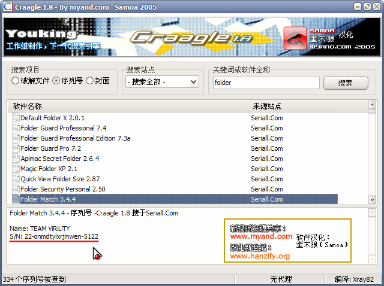The width and height of the screenshot is (384, 286).
Task: Sort by the 来源站点 column header
Action: [292, 107]
